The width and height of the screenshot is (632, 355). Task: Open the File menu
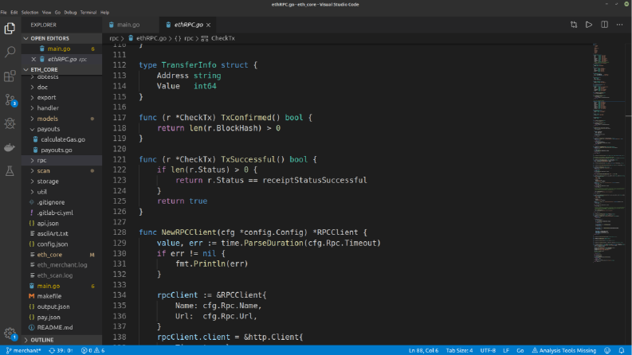[x=4, y=13]
